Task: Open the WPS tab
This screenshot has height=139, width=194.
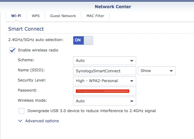Action: pyautogui.click(x=36, y=16)
